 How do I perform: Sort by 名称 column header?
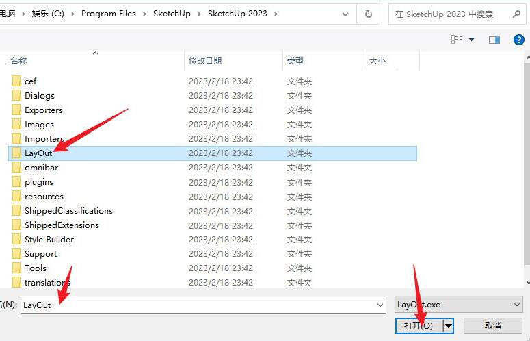[18, 60]
